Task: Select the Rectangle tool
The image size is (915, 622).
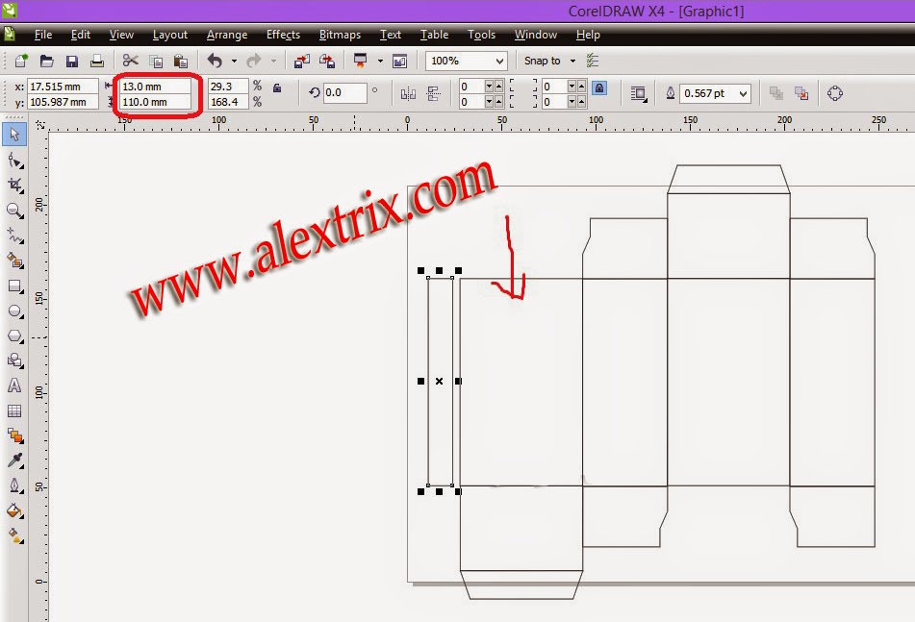Action: point(15,286)
